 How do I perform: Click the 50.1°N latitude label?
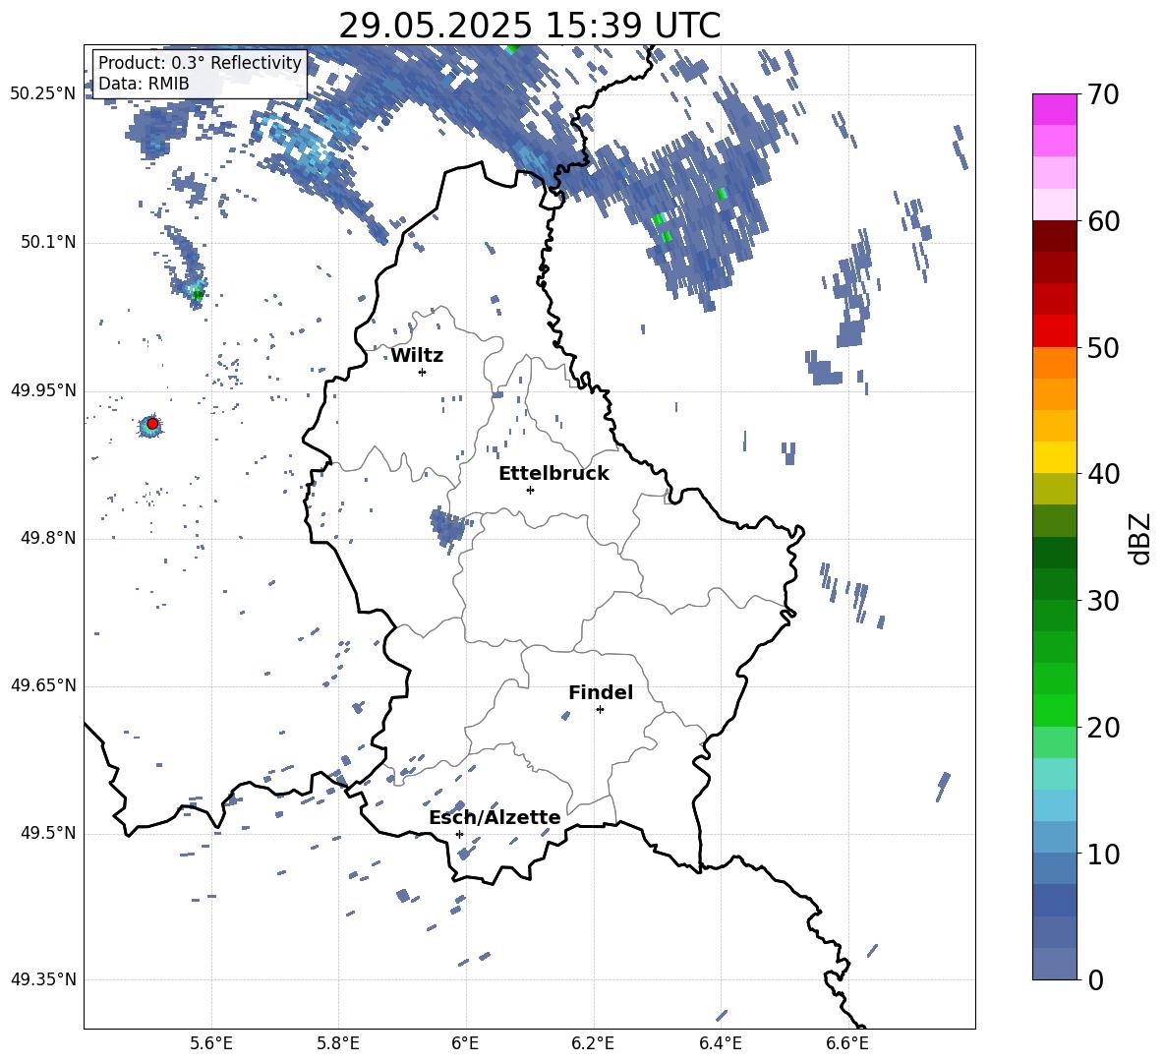48,243
